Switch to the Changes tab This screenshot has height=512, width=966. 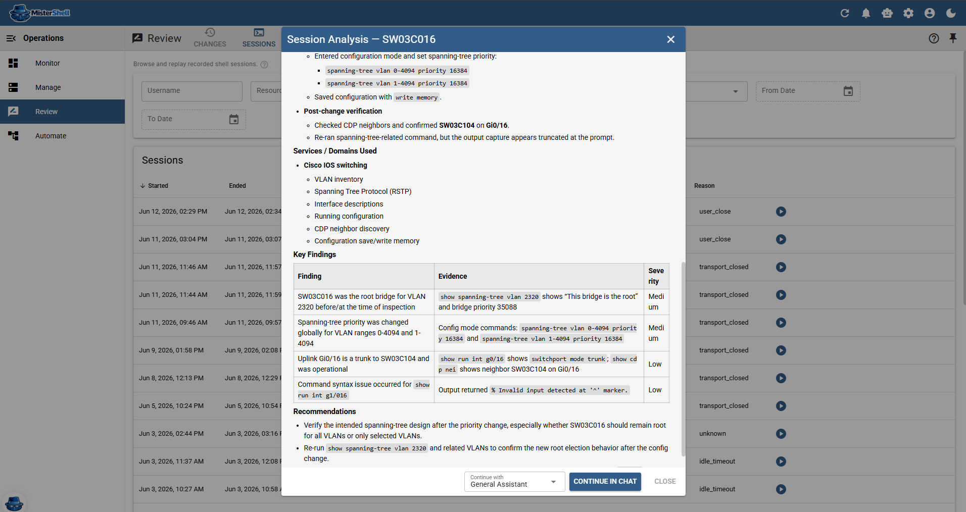click(x=210, y=38)
